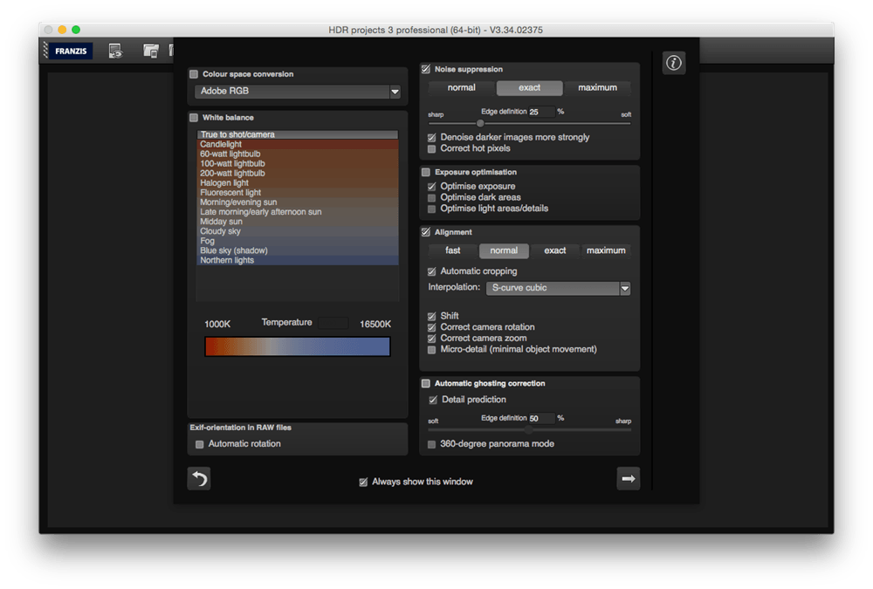Click the ghosting soft-sharp slider

(x=529, y=430)
